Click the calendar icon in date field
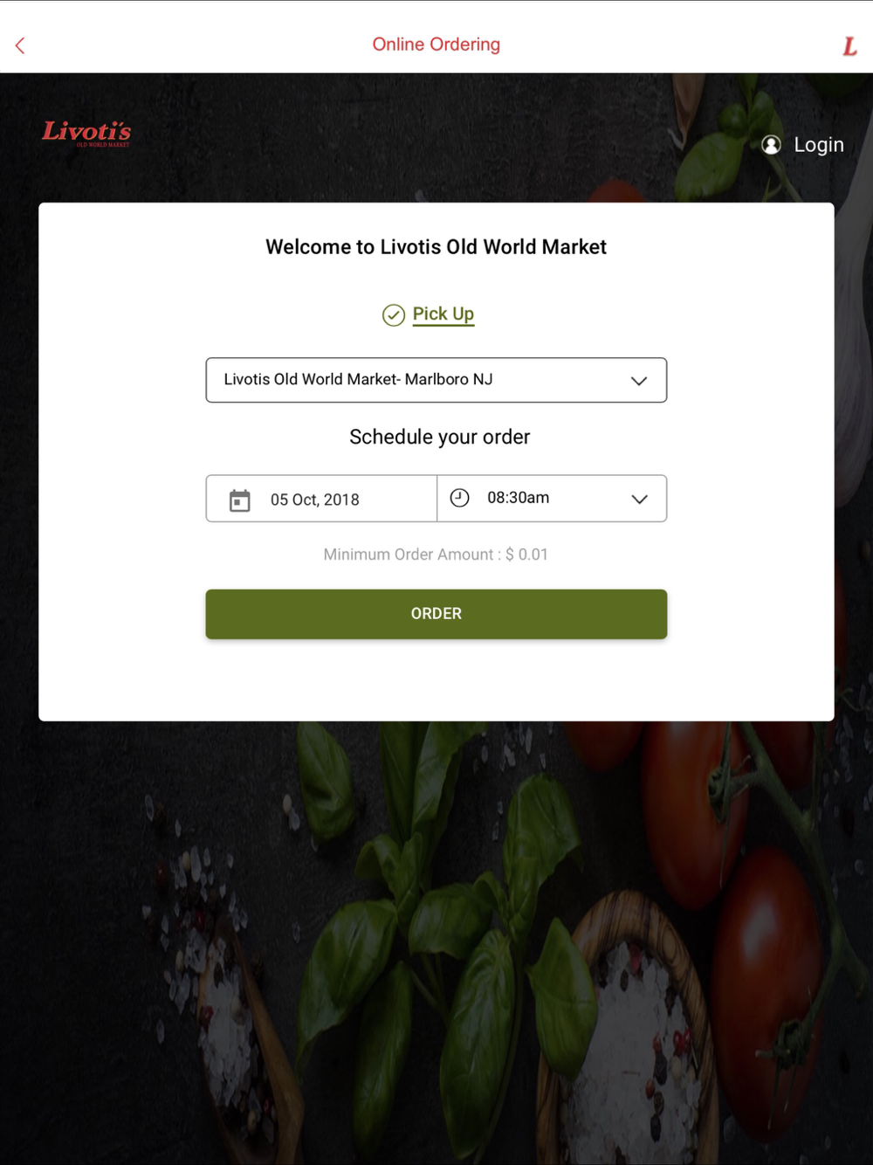Viewport: 873px width, 1165px height. pos(239,500)
